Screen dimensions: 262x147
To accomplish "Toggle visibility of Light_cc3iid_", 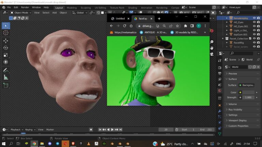I will [254, 30].
